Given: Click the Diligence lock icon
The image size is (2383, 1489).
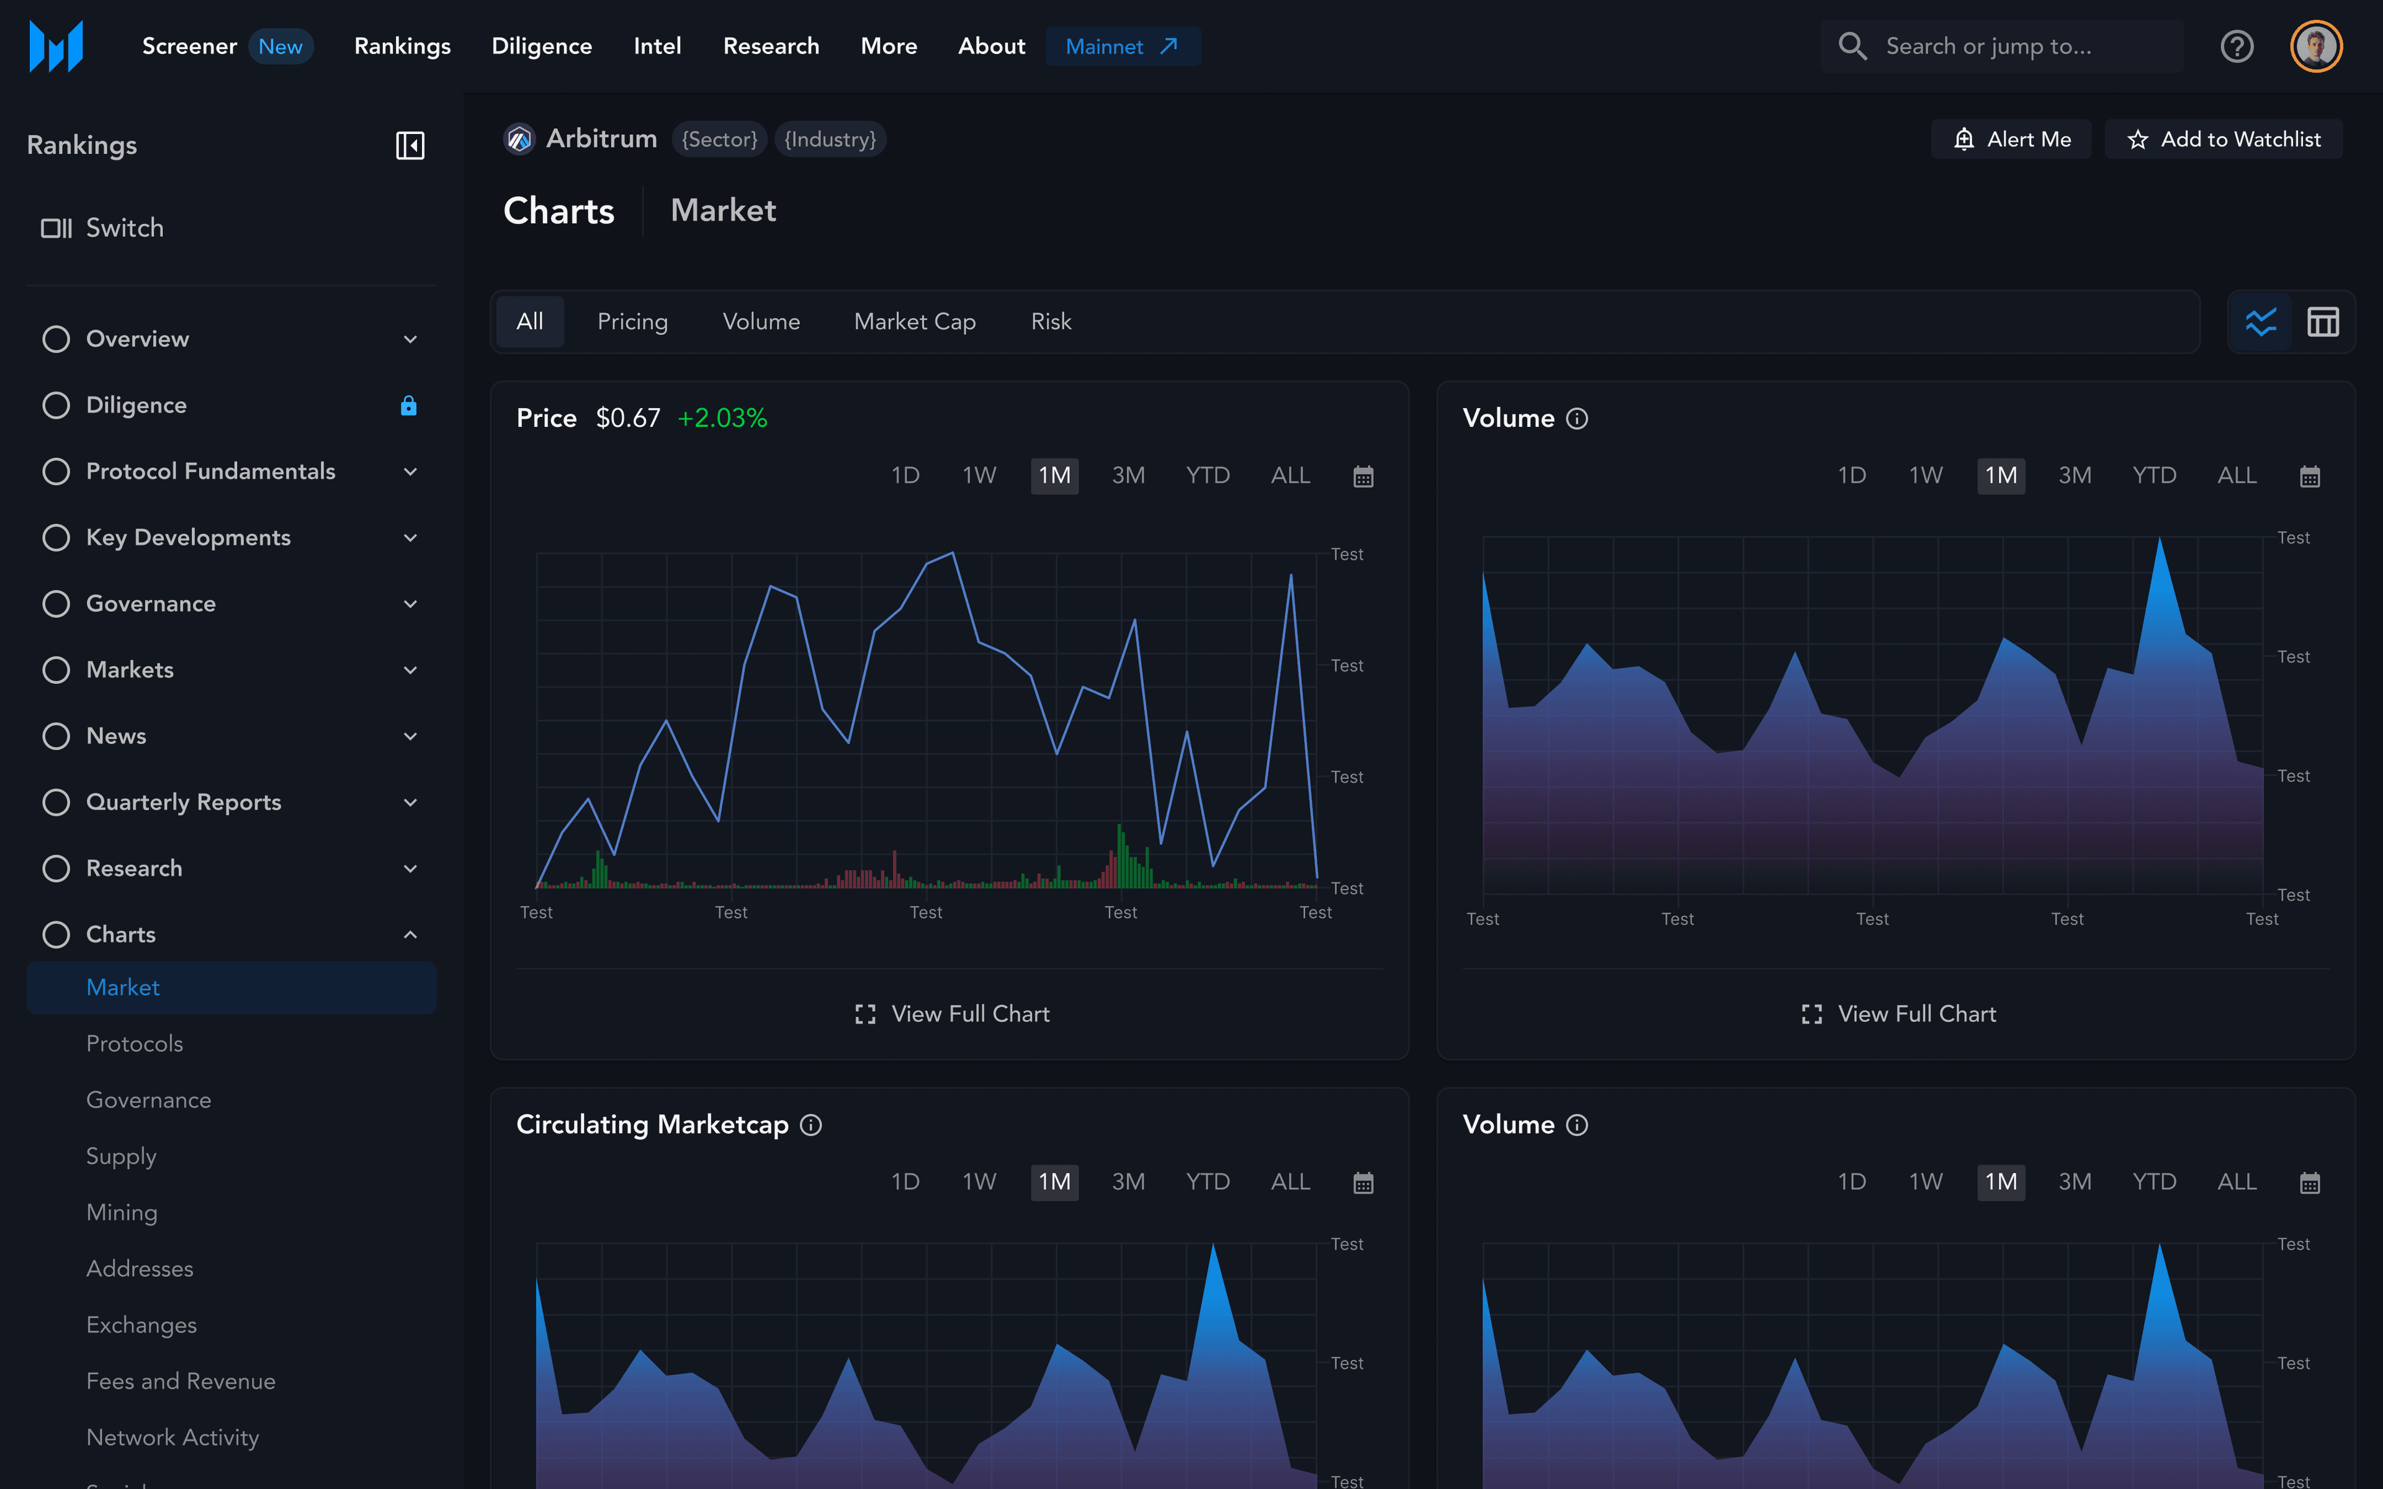Looking at the screenshot, I should (x=409, y=405).
